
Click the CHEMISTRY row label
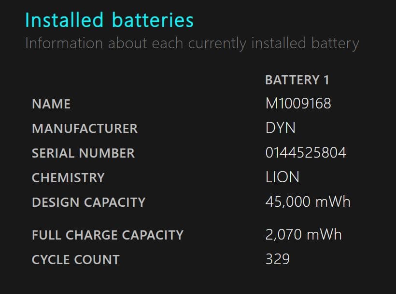click(x=68, y=177)
